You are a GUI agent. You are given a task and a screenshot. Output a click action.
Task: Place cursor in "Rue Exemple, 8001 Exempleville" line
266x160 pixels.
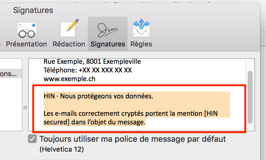click(92, 62)
